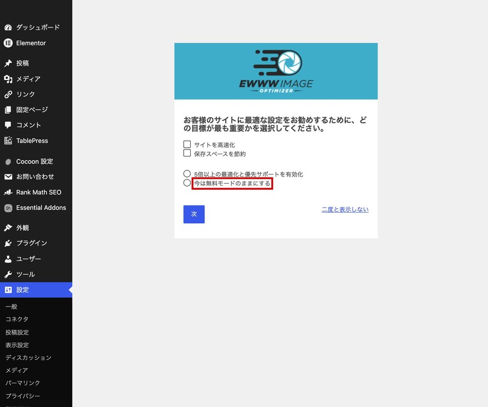Open the TablePress menu

pos(36,140)
